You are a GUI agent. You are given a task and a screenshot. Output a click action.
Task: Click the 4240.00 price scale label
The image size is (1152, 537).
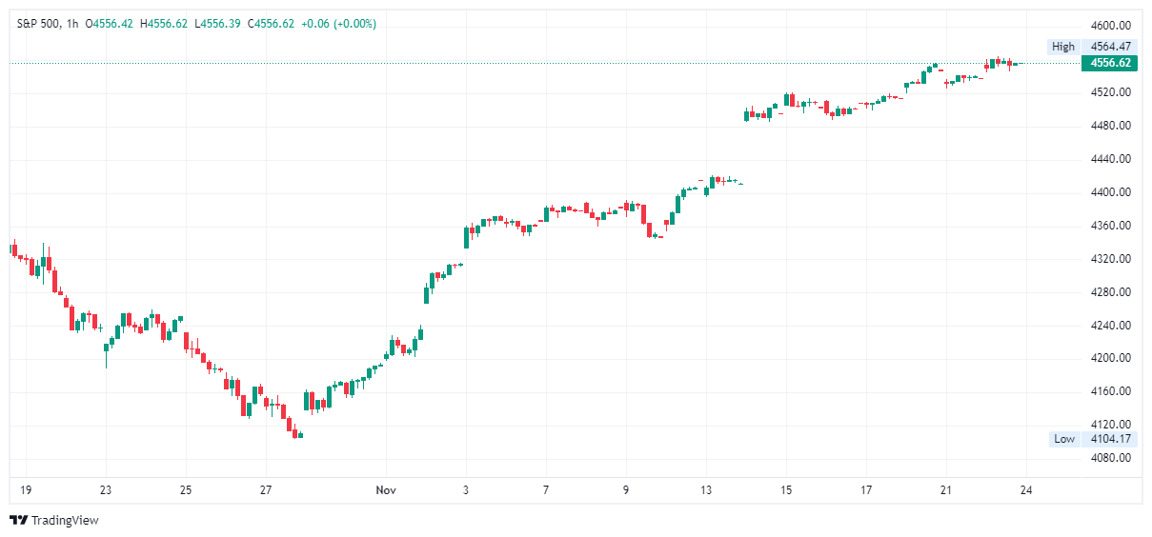1110,326
